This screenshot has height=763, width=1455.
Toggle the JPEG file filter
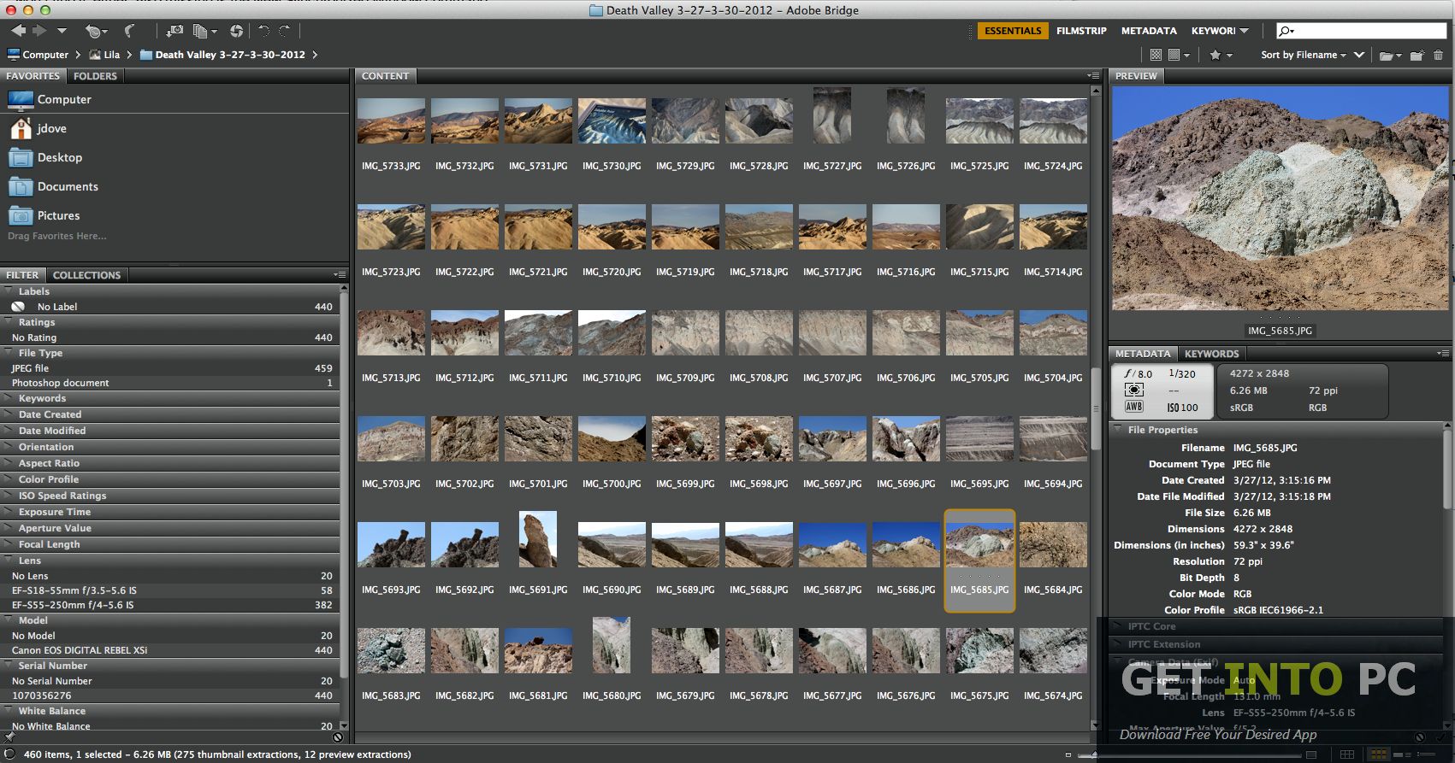[171, 368]
